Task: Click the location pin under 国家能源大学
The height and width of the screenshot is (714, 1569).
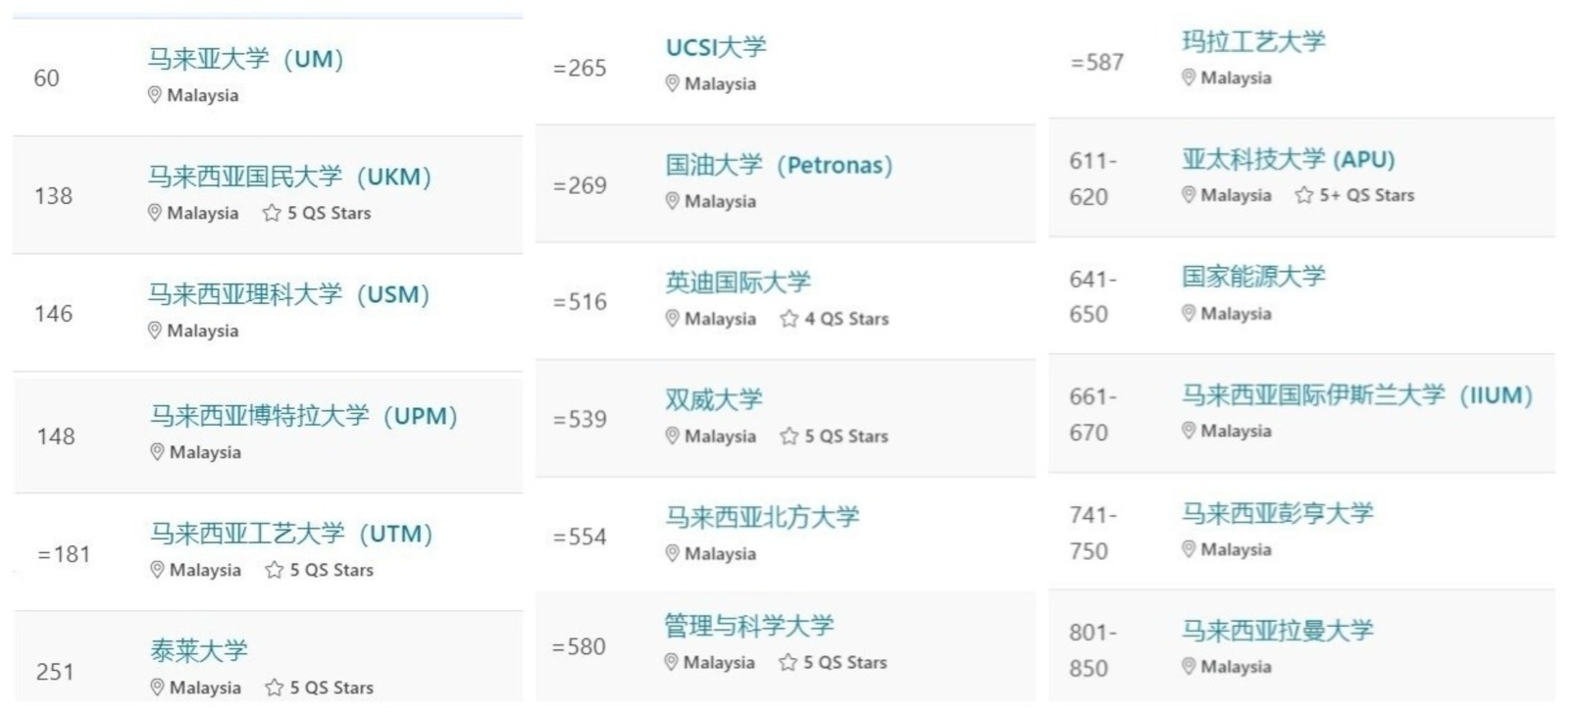Action: [1189, 314]
